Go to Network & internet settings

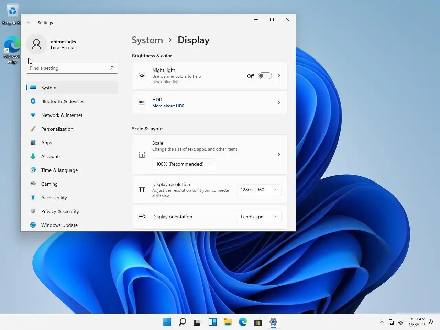(x=72, y=115)
